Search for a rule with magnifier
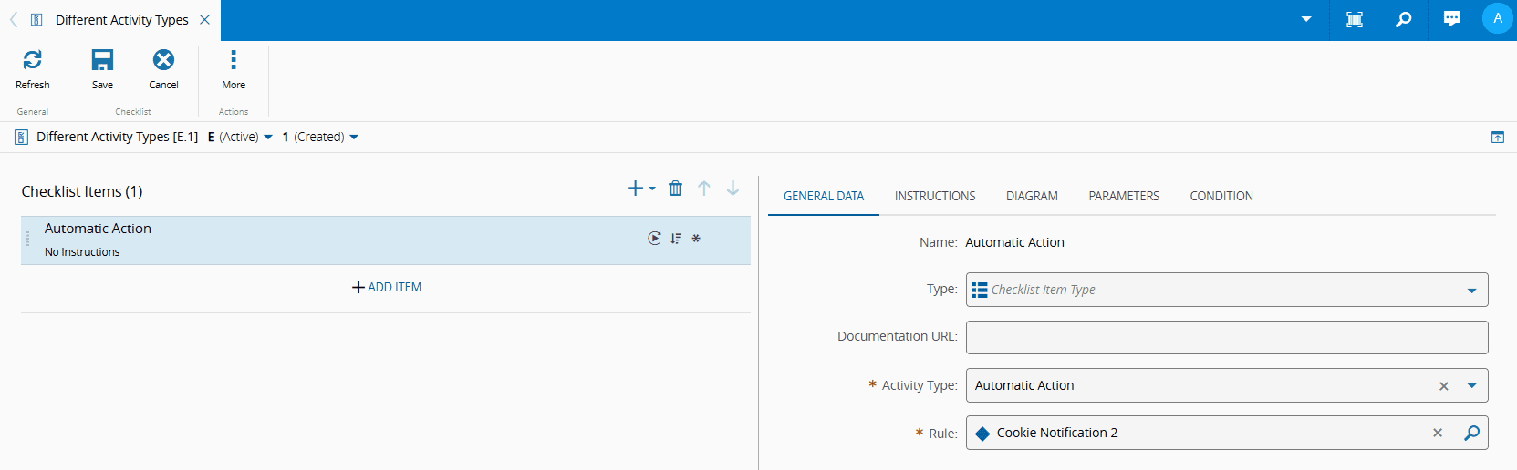The image size is (1517, 470). point(1471,433)
